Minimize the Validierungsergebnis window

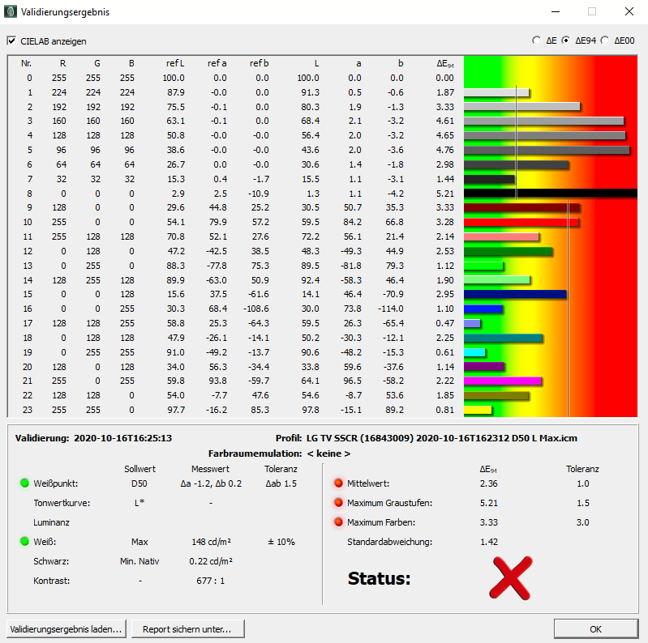[556, 11]
